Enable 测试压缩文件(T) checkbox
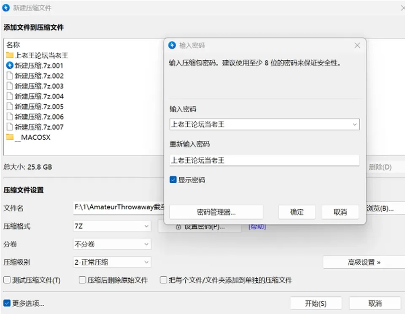Viewport: 405px width, 314px height. tap(7, 280)
